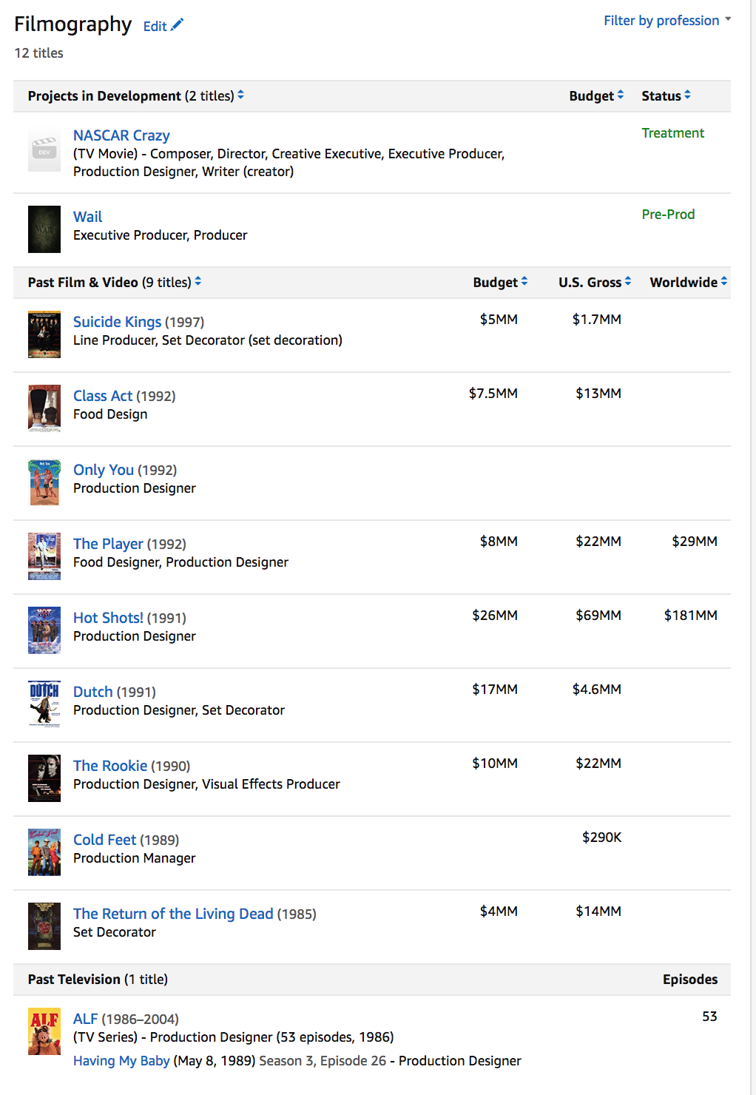Click the Cold Feet poster thumbnail
756x1095 pixels.
(x=44, y=852)
